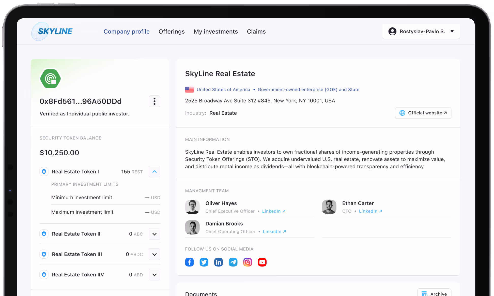
Task: Switch to the Offerings tab
Action: pos(172,32)
